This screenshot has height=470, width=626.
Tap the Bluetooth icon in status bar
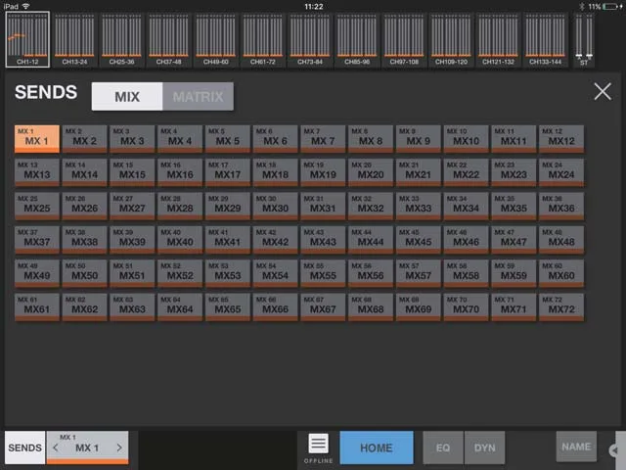[582, 7]
